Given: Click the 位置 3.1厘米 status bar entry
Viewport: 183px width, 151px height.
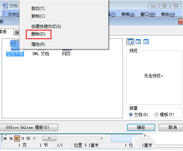Looking at the screenshot, I should 87,145.
